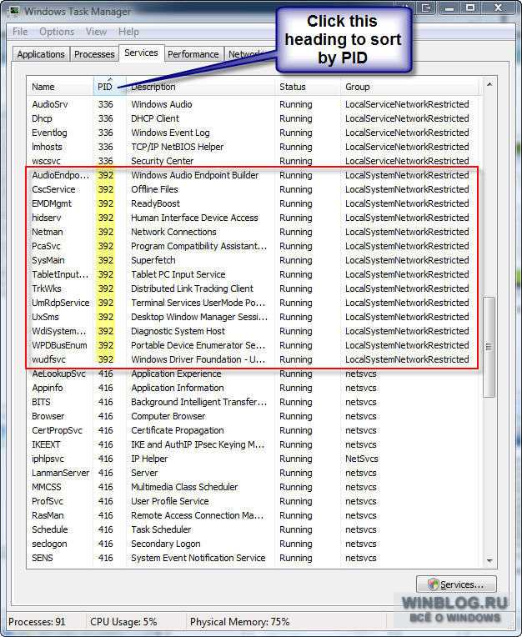Switch to the Processes tab
522x637 pixels.
coord(94,54)
